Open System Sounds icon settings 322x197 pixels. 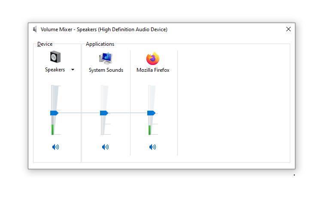point(106,58)
